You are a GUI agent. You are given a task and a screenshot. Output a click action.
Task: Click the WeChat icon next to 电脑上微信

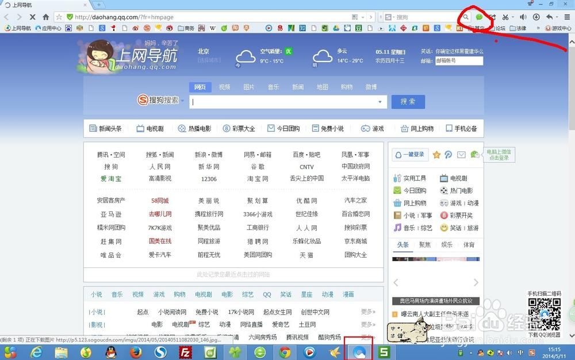475,155
